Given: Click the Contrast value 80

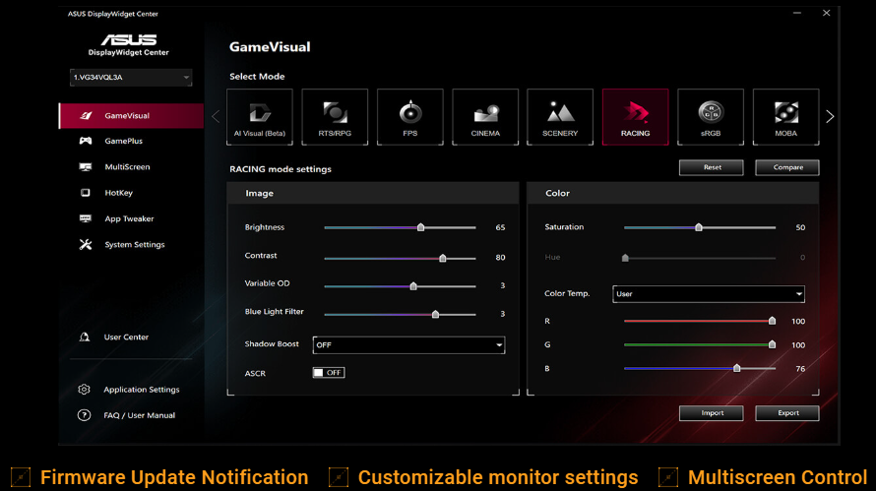Looking at the screenshot, I should pos(500,258).
